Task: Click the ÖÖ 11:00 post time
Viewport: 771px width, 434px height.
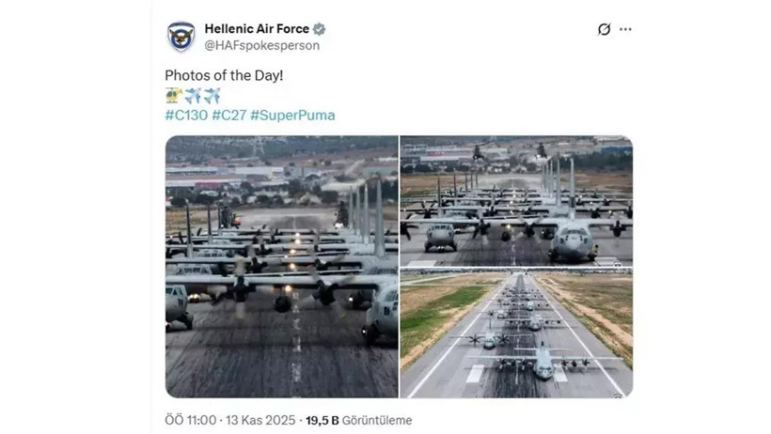Action: tap(191, 420)
